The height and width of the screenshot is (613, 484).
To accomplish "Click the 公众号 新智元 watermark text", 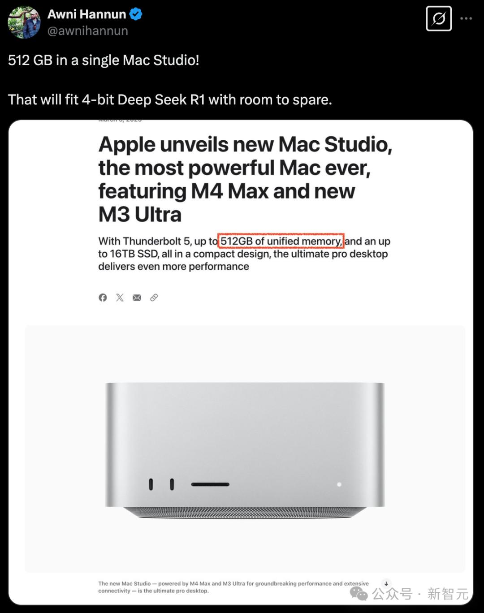I will click(x=420, y=594).
